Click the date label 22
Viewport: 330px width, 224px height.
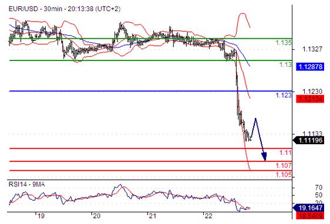[x=208, y=216]
